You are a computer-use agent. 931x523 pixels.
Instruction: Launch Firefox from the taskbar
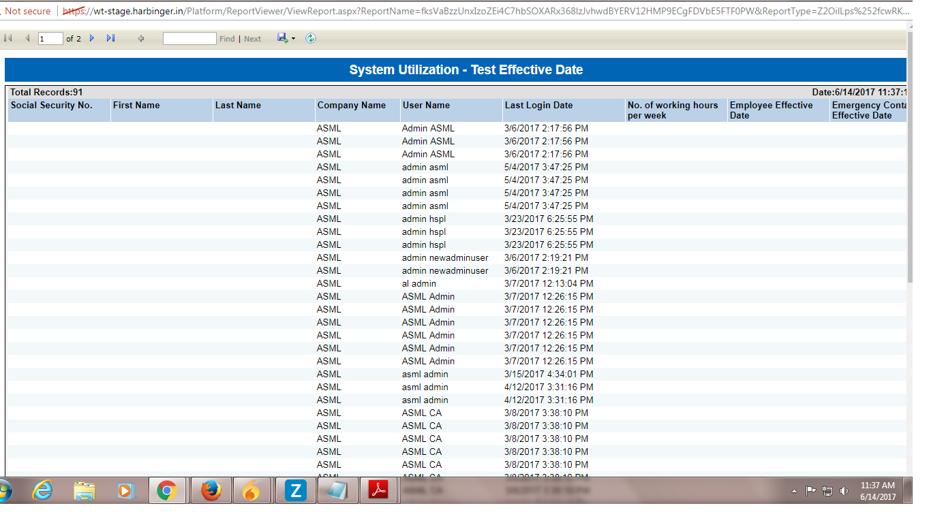click(211, 490)
